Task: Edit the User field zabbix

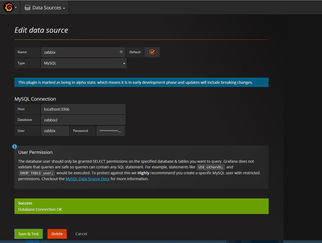Action: 55,131
